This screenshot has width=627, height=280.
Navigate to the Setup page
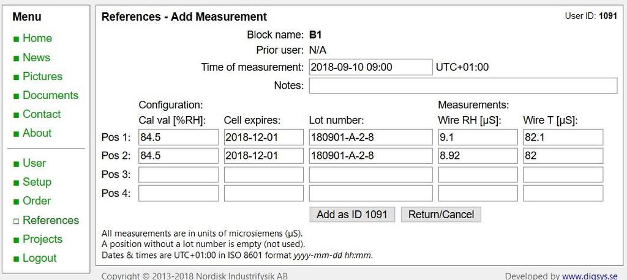37,182
